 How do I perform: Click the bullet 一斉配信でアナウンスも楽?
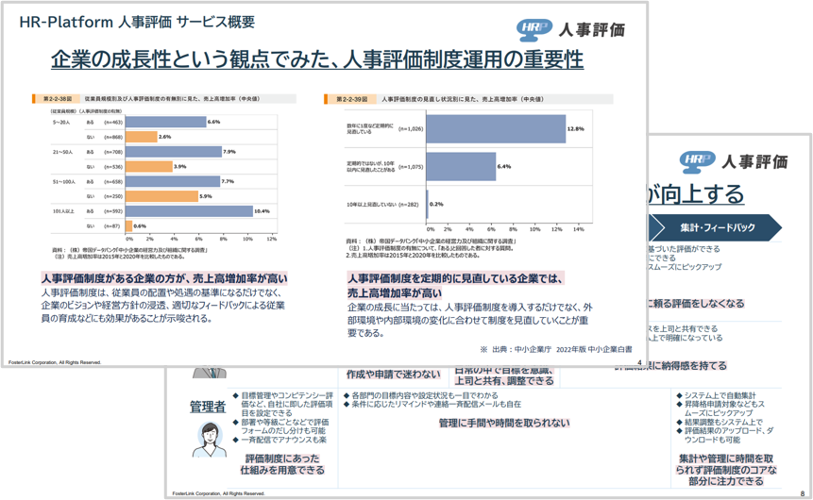tap(280, 440)
